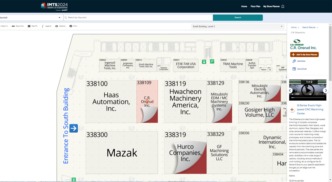Enter video fullscreen mode
332x182 pixels.
coord(317,94)
